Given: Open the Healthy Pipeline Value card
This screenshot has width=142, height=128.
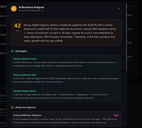Looking at the screenshot, I should pos(66,62).
